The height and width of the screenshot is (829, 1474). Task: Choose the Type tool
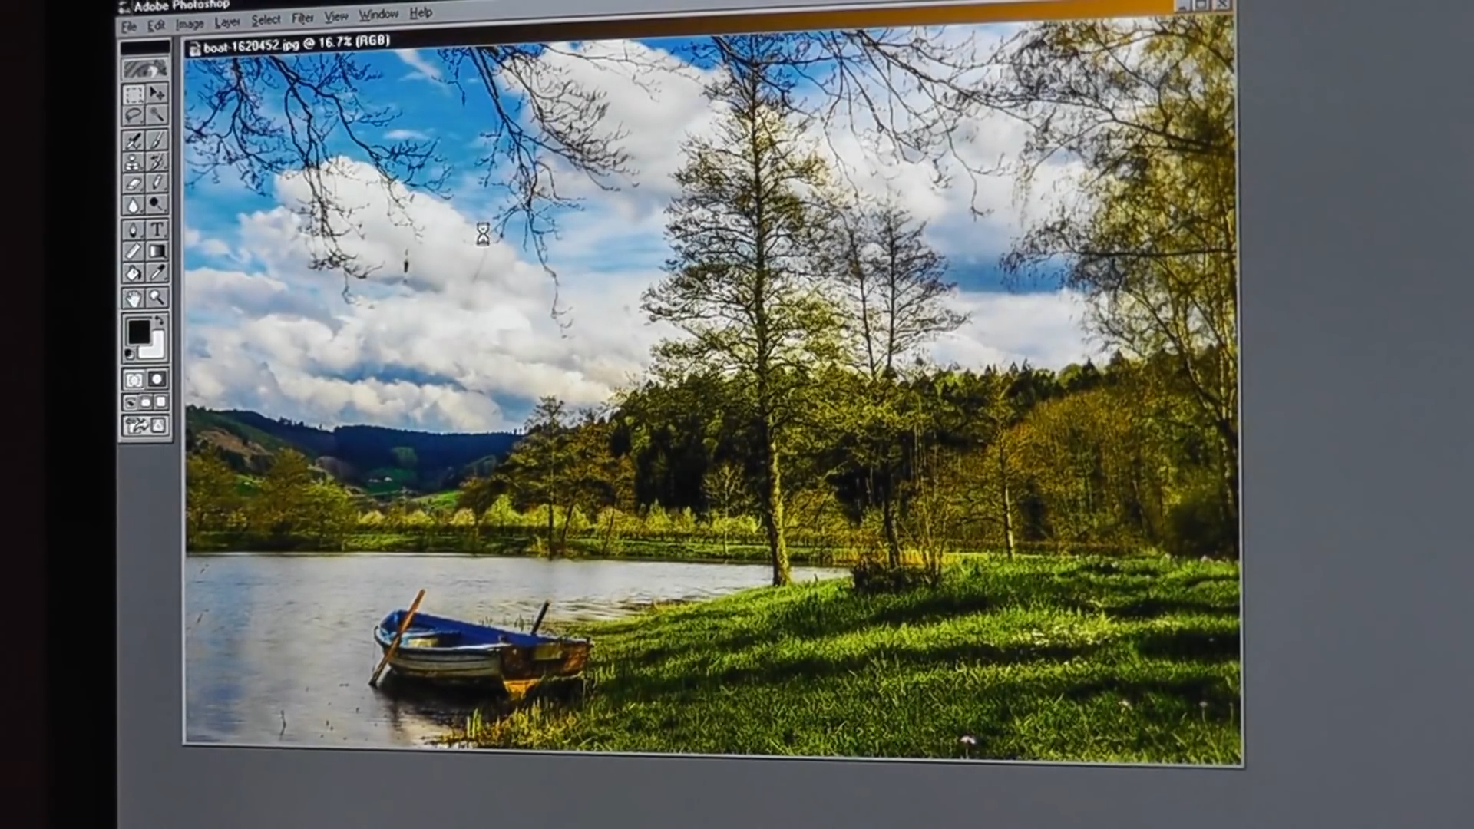pos(157,229)
